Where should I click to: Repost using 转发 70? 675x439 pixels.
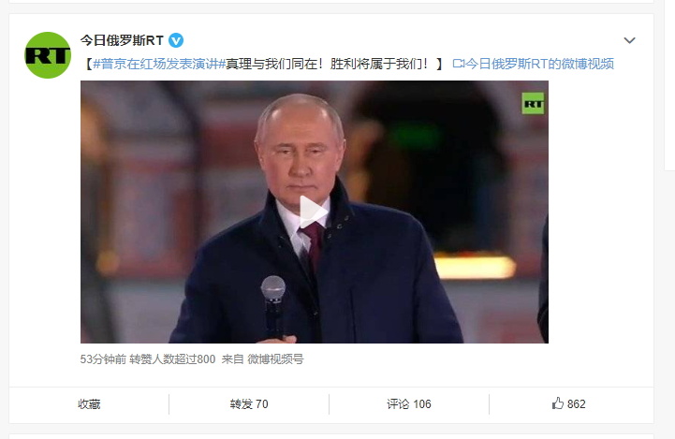click(x=249, y=404)
